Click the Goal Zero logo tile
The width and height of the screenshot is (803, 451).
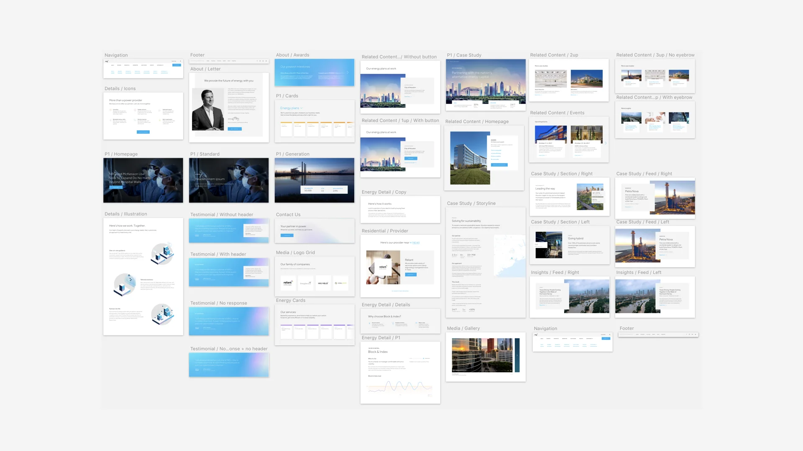click(341, 283)
